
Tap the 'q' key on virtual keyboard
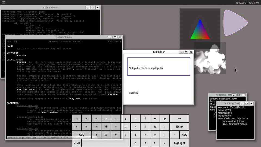coord(77,118)
